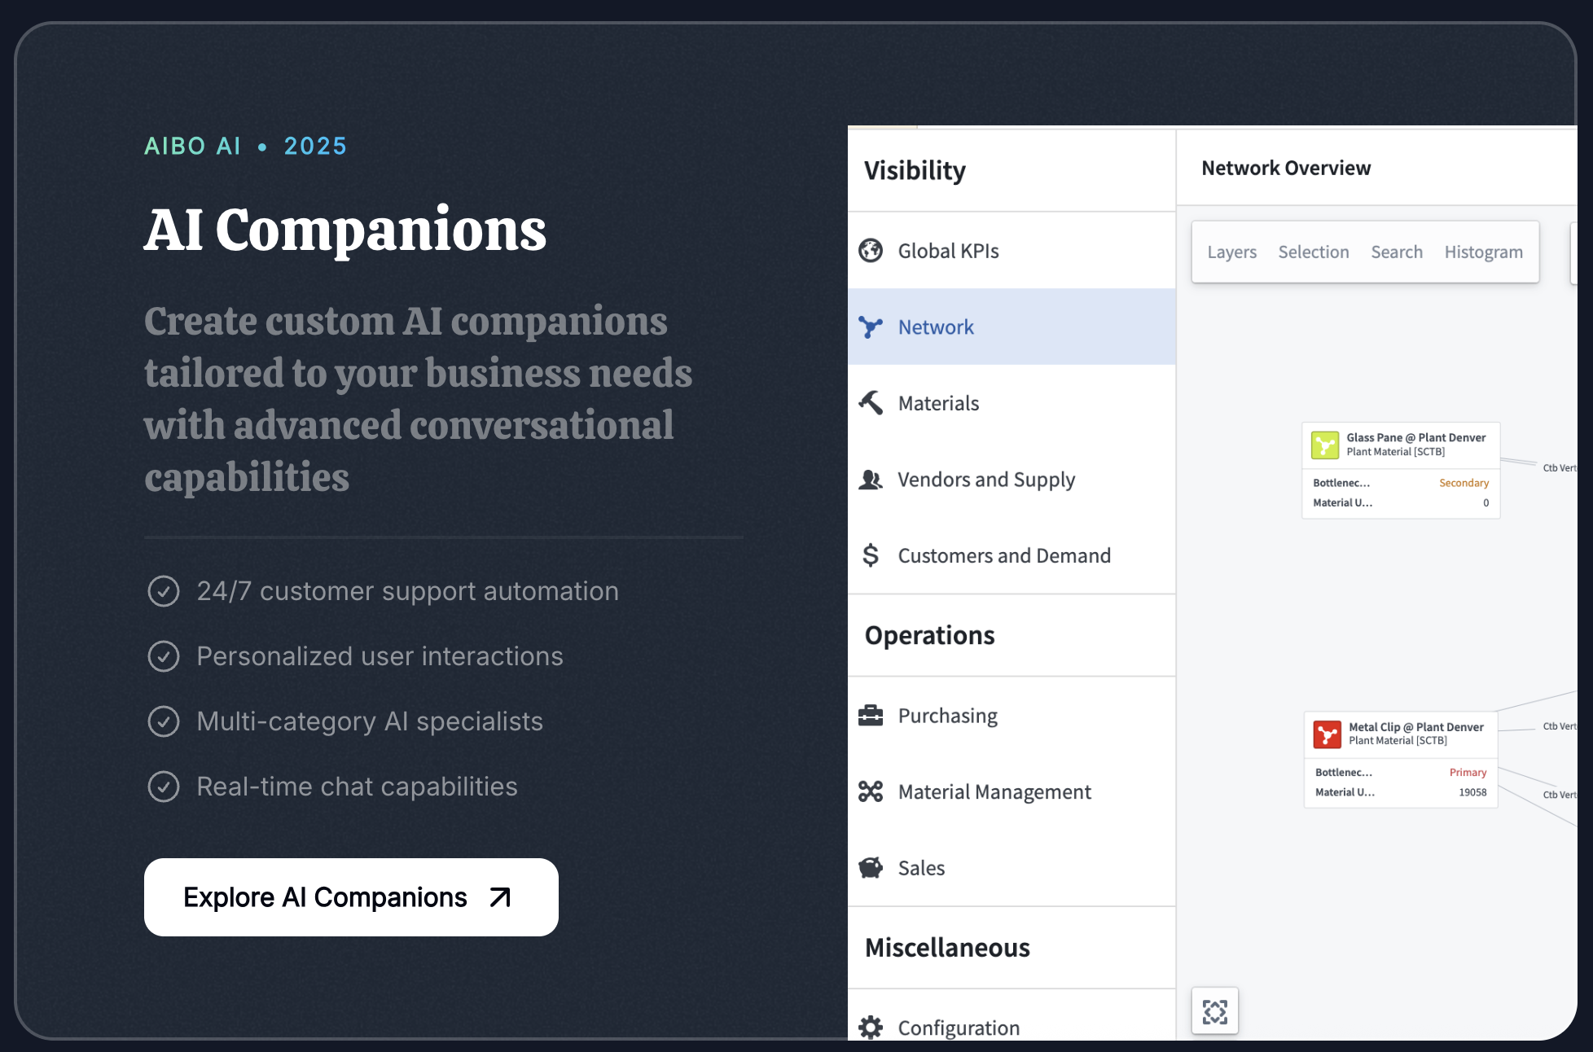Open the Selection tab

point(1313,252)
